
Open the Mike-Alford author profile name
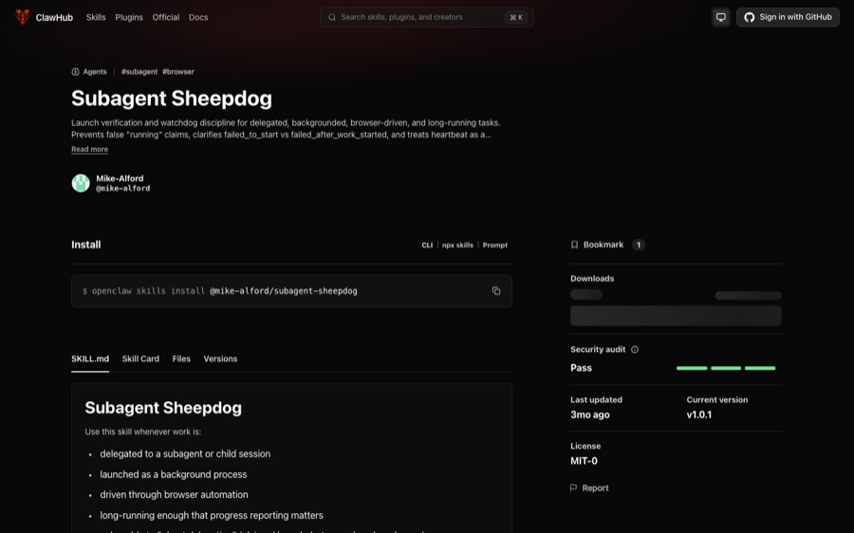120,178
